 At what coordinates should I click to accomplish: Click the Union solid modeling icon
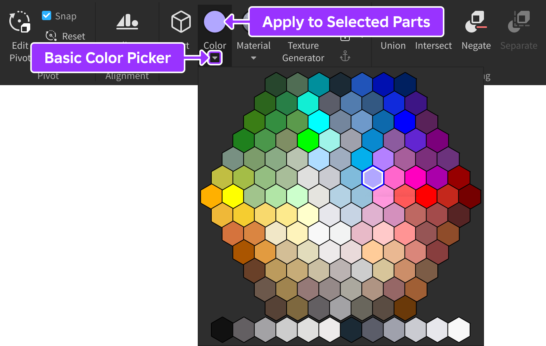(x=393, y=21)
